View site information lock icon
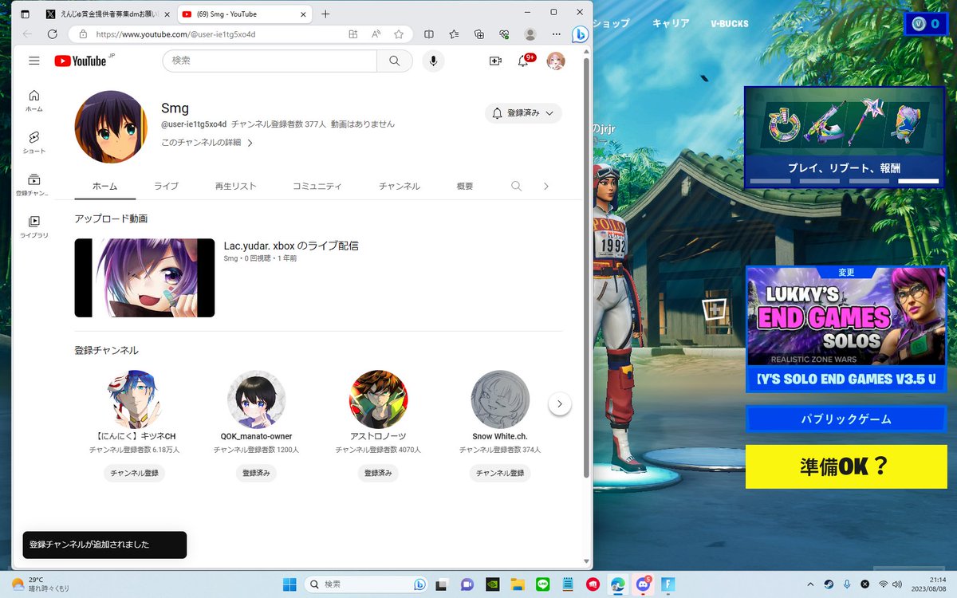957x598 pixels. coord(83,34)
